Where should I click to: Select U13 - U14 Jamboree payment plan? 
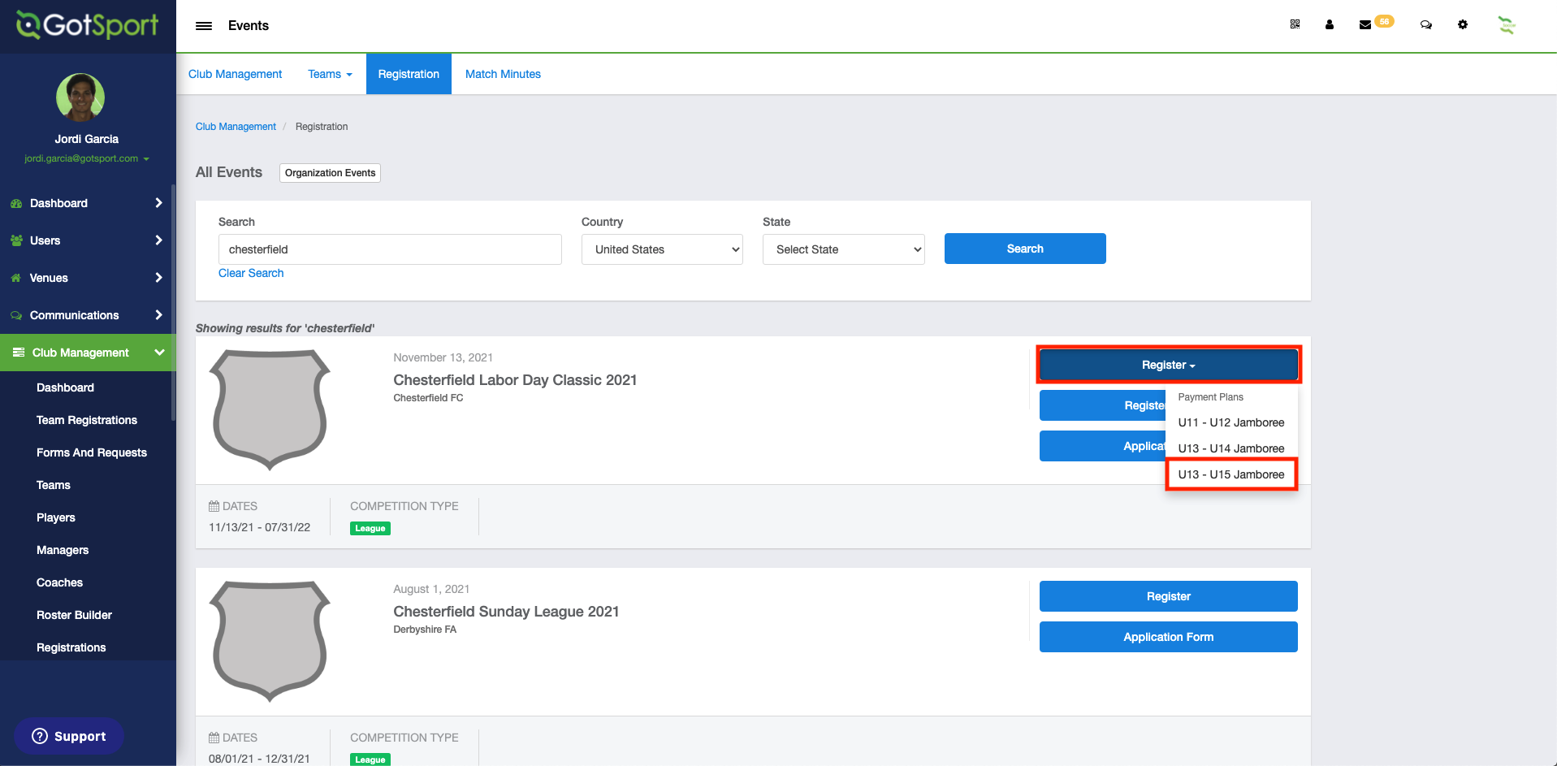1231,448
